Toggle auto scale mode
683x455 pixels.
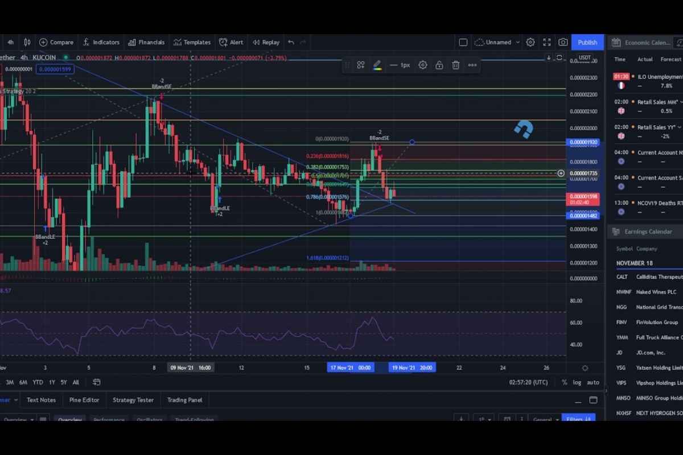(x=593, y=382)
